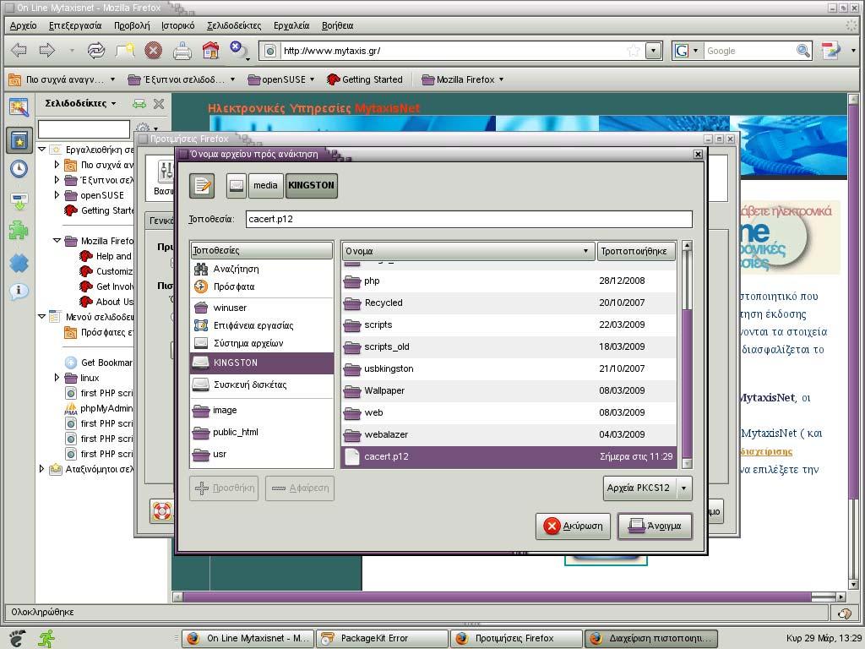Click the Firefox address bar
This screenshot has height=649, width=865.
454,51
